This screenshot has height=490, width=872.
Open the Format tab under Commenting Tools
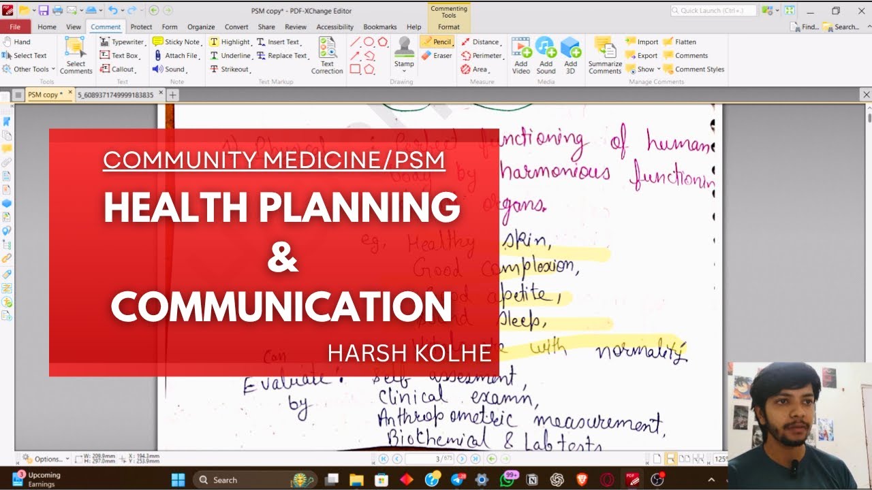[x=449, y=27]
